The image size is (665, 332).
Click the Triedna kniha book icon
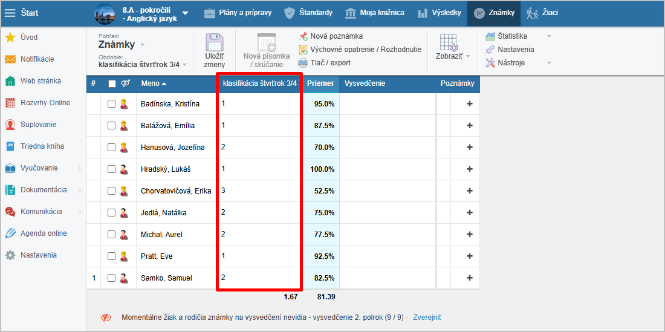(10, 146)
